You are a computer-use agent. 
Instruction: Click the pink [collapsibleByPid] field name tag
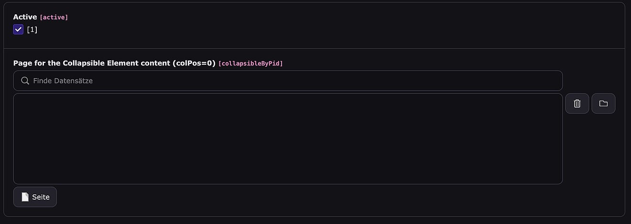pos(250,63)
